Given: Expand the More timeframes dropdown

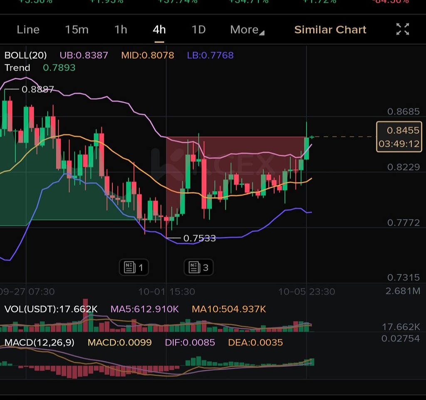Looking at the screenshot, I should 247,30.
